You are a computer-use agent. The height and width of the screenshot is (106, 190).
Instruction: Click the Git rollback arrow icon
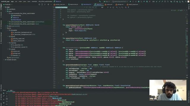click(168, 1)
